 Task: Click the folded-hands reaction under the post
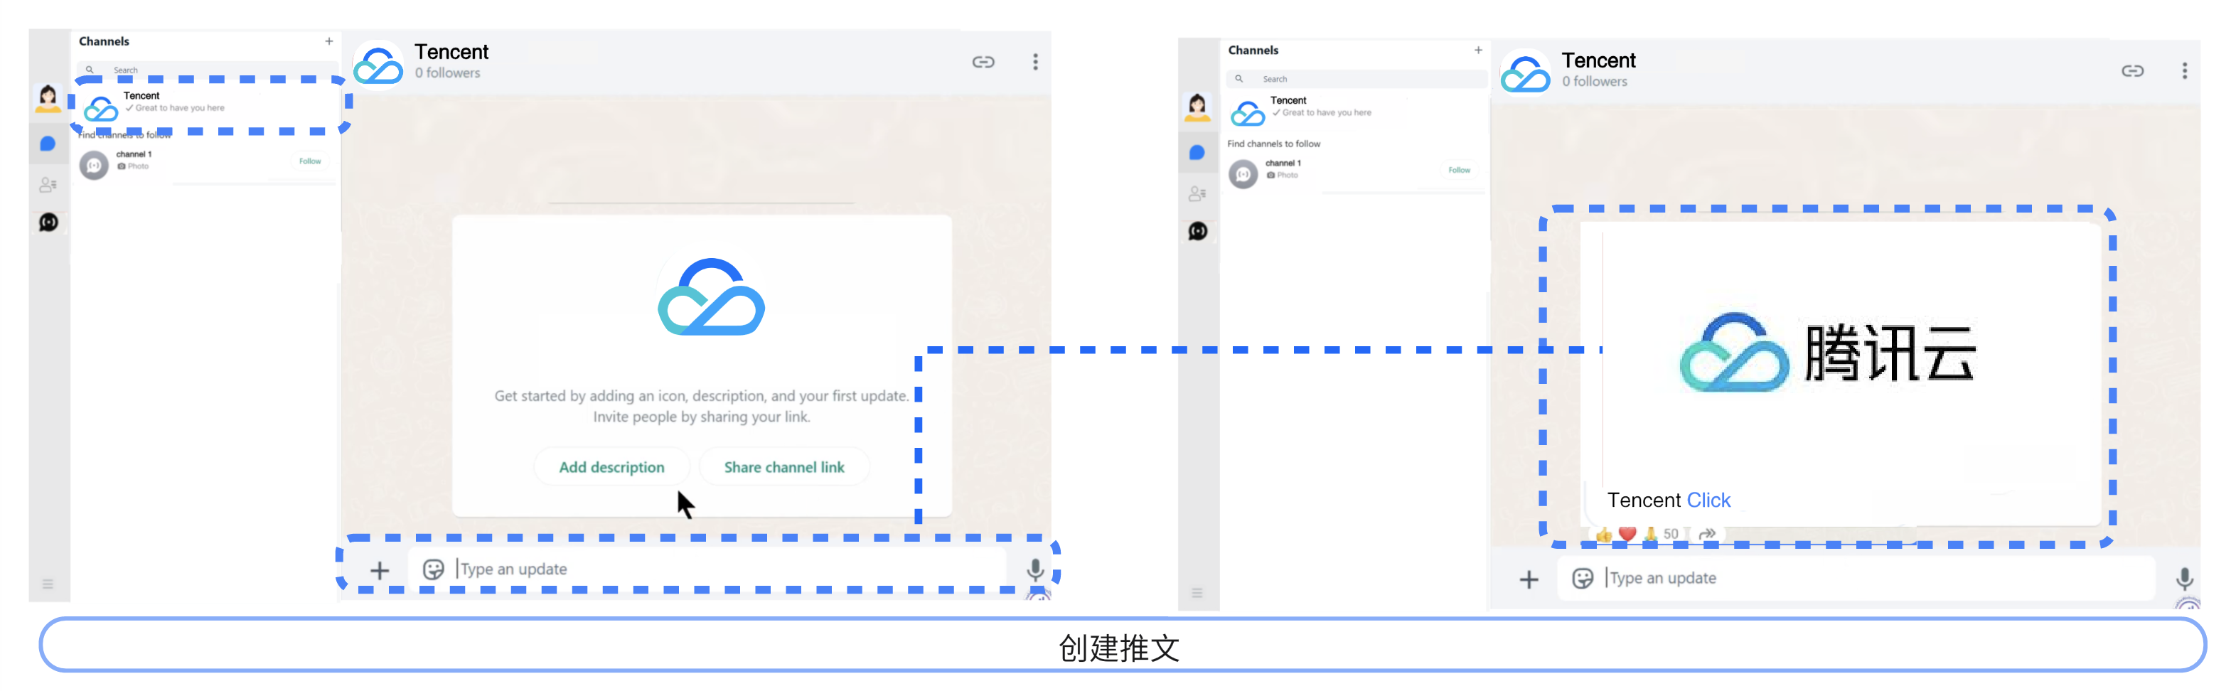(x=1650, y=535)
